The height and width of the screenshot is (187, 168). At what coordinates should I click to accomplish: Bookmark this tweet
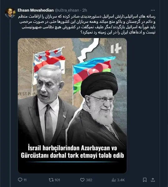(145, 180)
